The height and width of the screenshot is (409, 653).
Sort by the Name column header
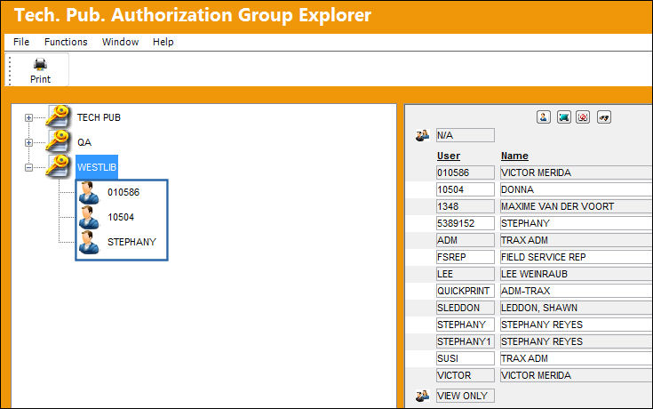[514, 156]
